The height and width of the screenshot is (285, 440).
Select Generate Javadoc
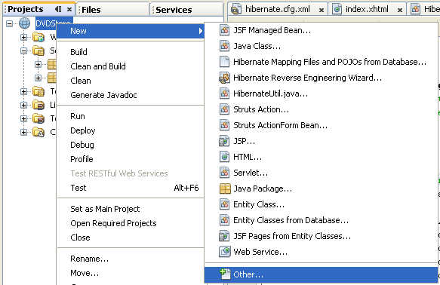pyautogui.click(x=103, y=95)
